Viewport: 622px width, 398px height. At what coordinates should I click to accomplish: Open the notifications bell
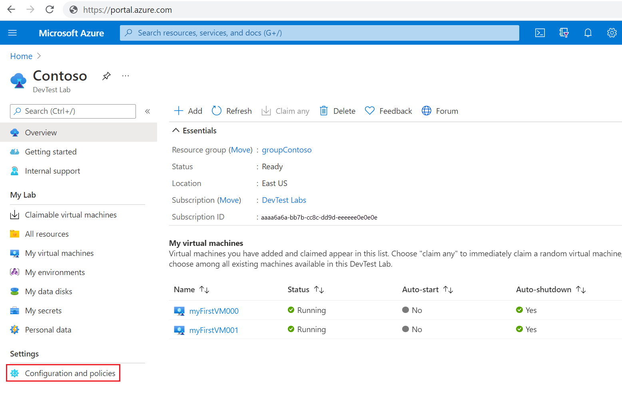588,33
